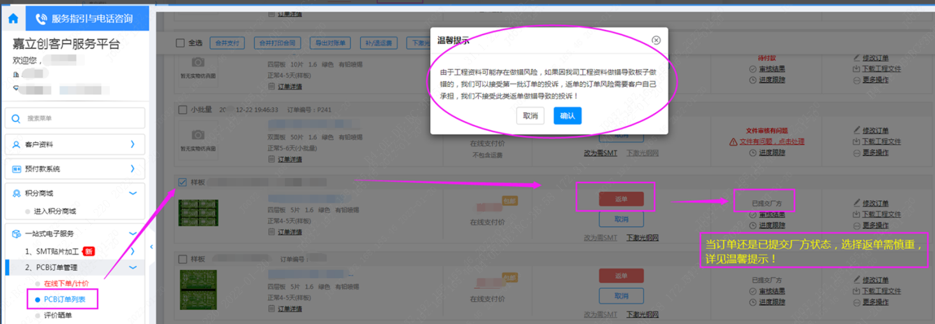Screen dimensions: 935x324
Task: Click the red warning icon beside 文件有问题
Action: point(733,142)
